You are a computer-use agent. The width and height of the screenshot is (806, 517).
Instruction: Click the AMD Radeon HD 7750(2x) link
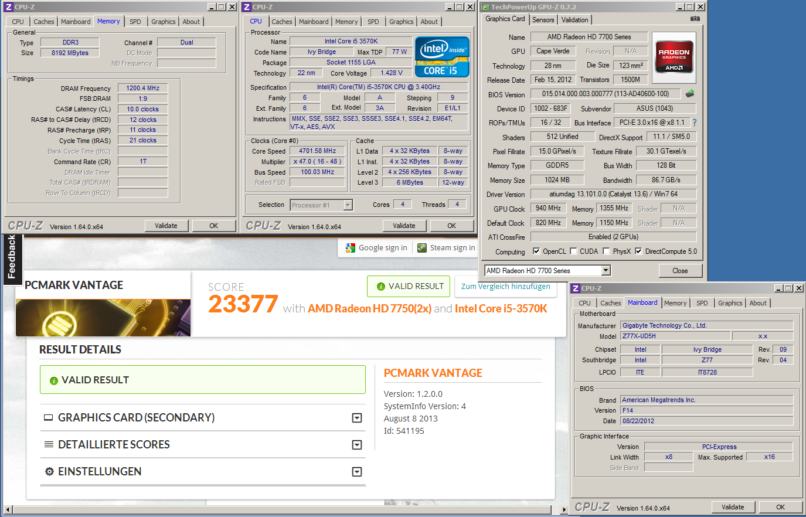pos(369,309)
